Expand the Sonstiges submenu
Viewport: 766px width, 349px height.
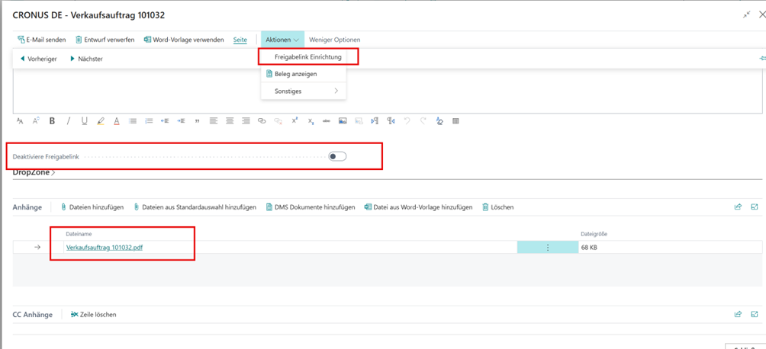pos(304,91)
